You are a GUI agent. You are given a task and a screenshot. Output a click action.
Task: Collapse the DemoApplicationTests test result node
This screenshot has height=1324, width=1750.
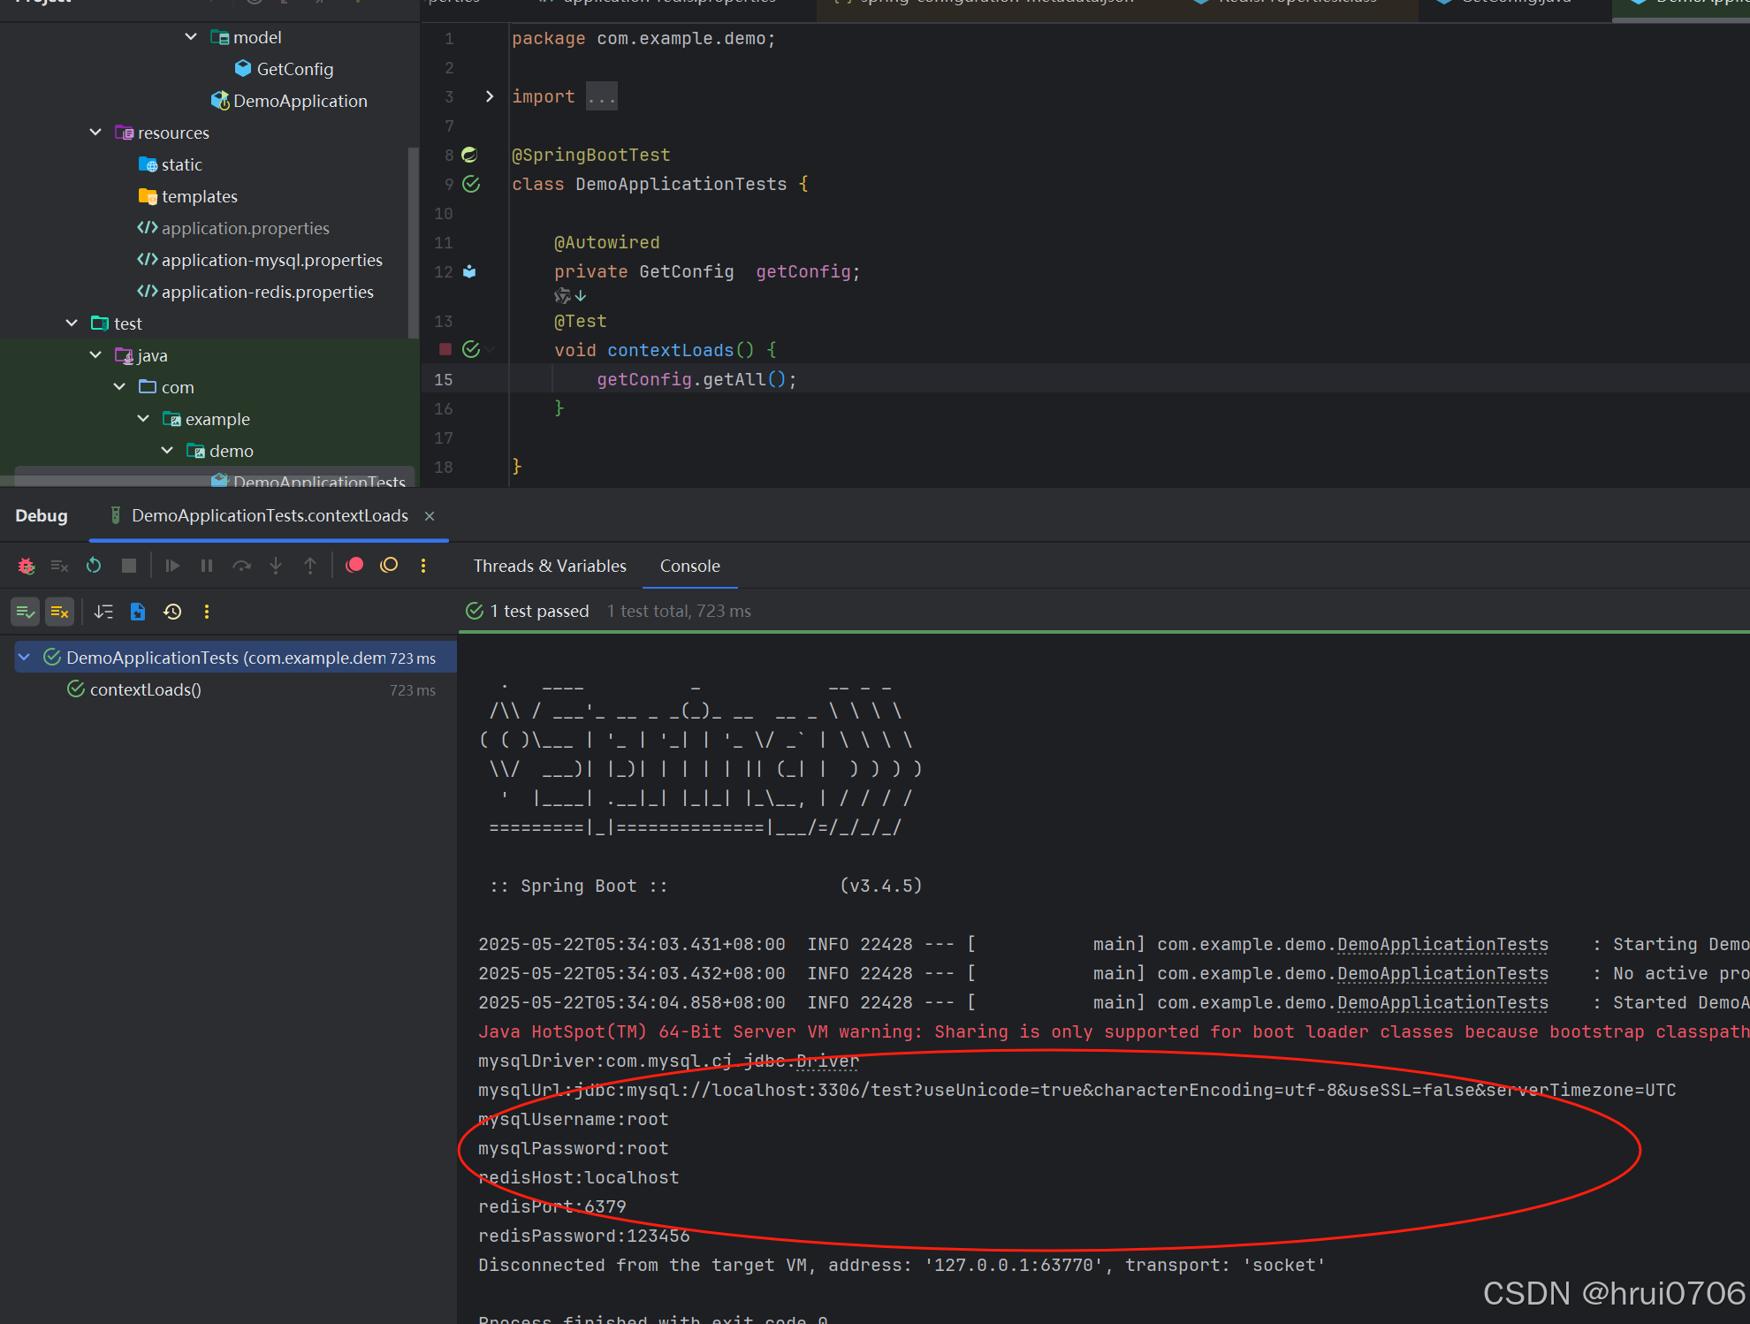(25, 658)
